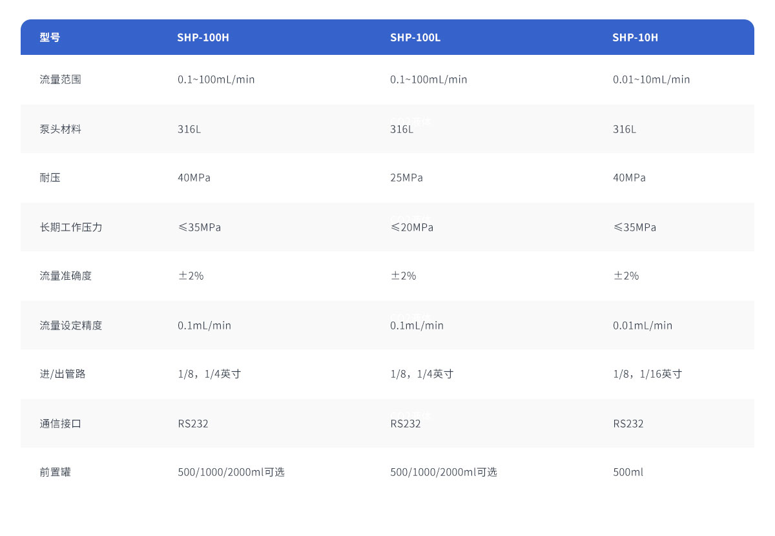775x536 pixels.
Task: Click the 流量准确度 row label
Action: tap(65, 276)
